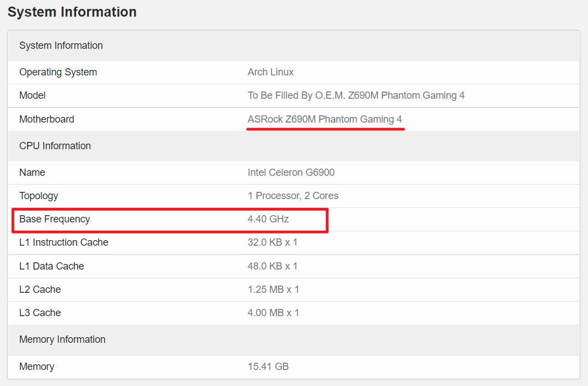
Task: Click the L1 Data Cache label
Action: pyautogui.click(x=51, y=266)
